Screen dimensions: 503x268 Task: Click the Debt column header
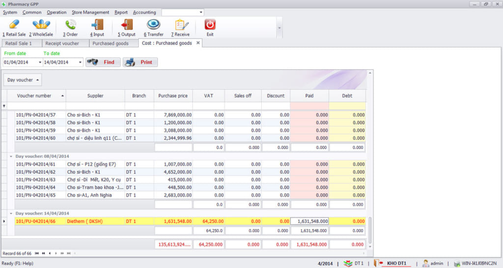click(x=347, y=96)
